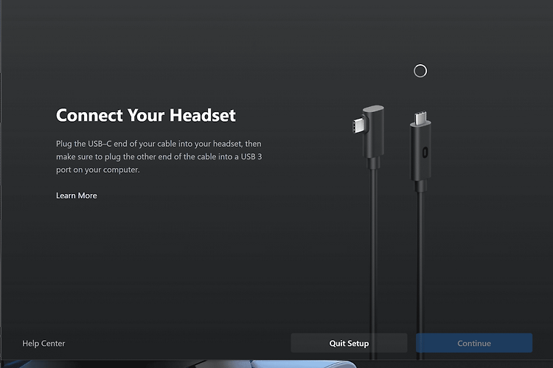The height and width of the screenshot is (368, 553).
Task: Click the light blue shape along bottom edge
Action: tap(303, 364)
